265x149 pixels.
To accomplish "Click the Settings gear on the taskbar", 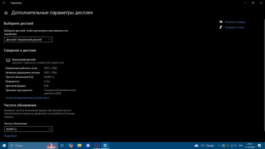I will pos(105,146).
